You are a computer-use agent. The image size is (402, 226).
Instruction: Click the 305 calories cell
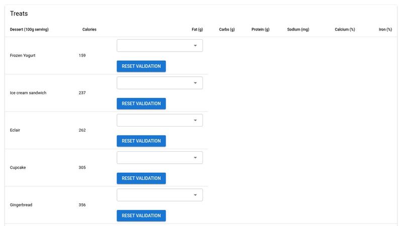pos(82,168)
